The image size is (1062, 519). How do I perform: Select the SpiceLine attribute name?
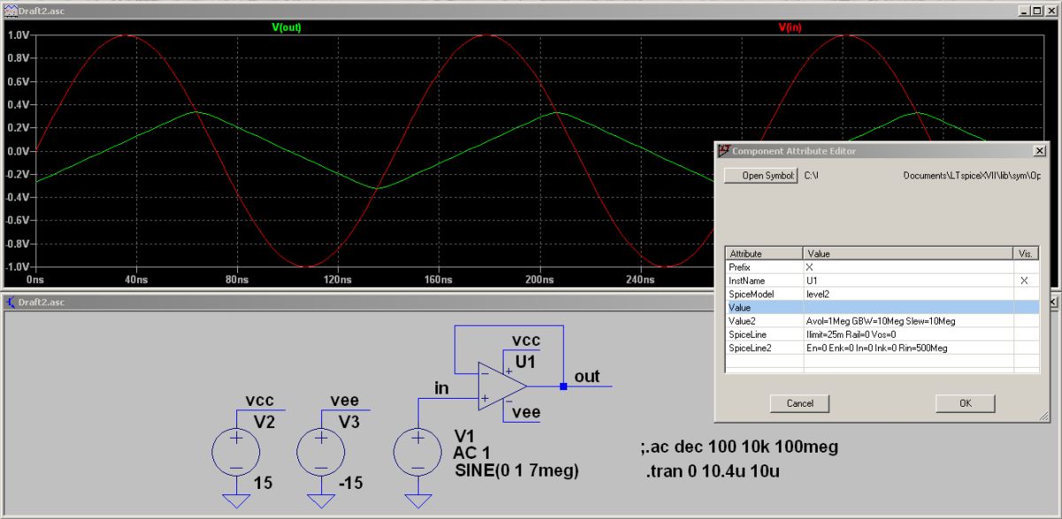(746, 334)
